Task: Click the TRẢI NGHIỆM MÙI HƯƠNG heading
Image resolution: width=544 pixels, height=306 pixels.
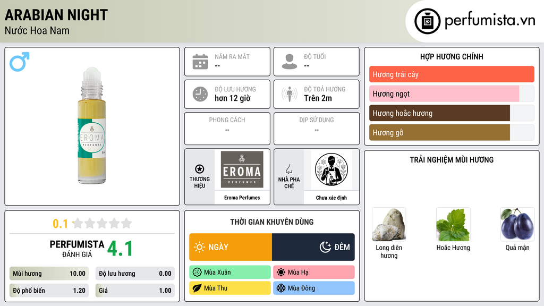Action: tap(452, 160)
